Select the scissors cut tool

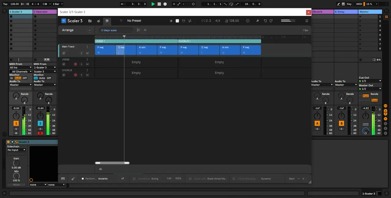(x=138, y=30)
